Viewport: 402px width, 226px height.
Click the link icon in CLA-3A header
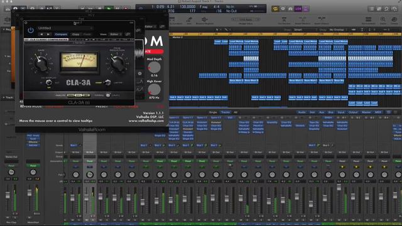128,34
